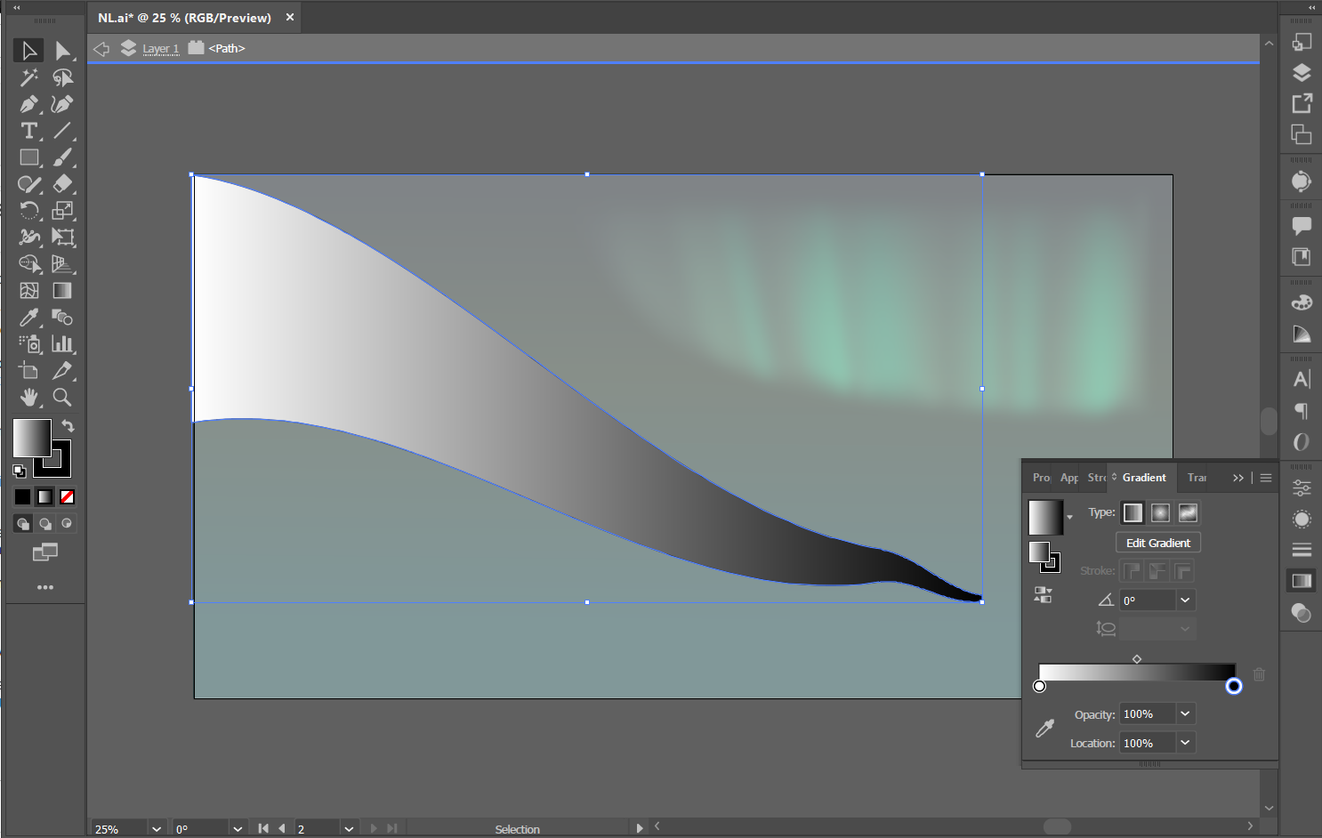
Task: Select the Mesh tool
Action: [x=29, y=291]
